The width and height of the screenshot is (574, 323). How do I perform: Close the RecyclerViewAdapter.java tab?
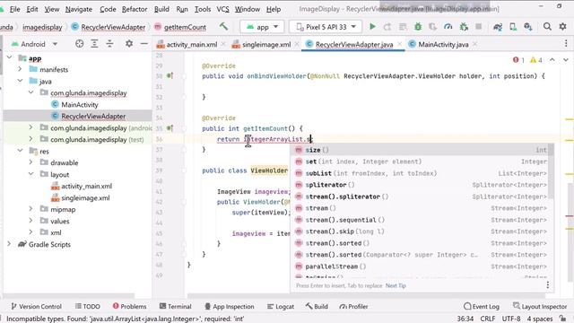pos(400,44)
